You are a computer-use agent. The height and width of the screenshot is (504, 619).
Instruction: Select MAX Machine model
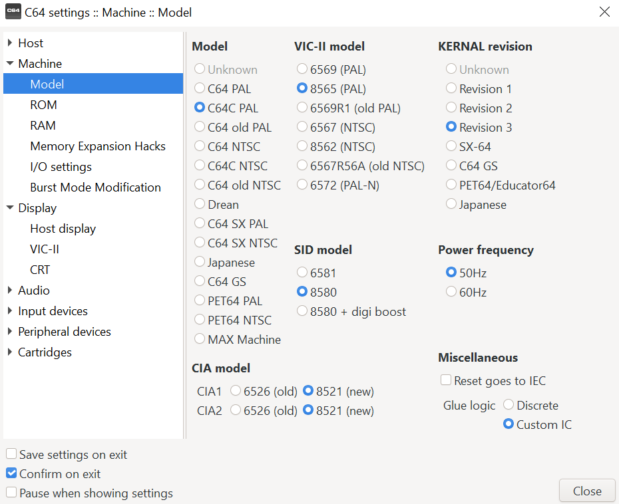237,340
